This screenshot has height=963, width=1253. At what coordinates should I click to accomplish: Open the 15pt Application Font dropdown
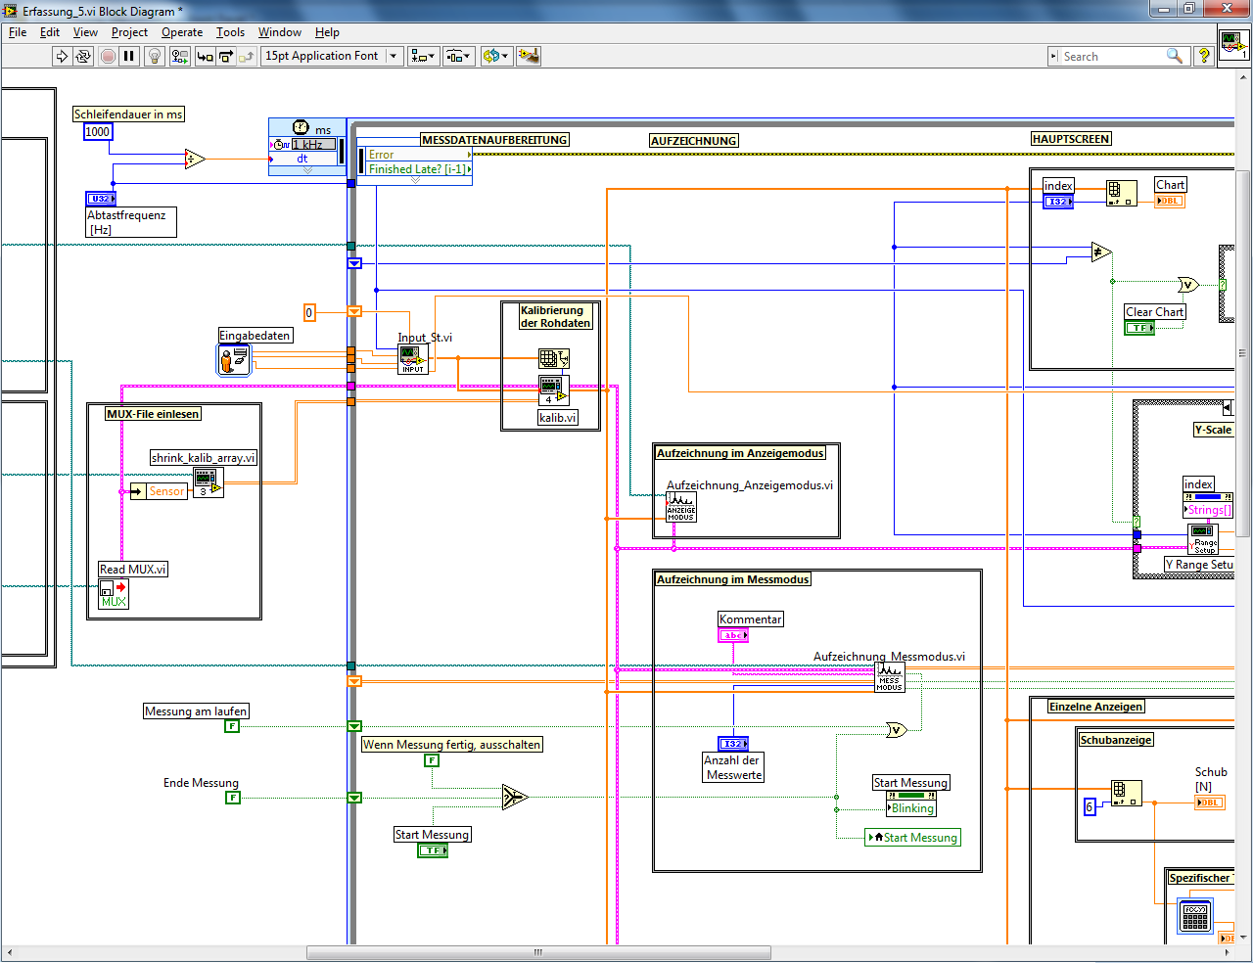tap(333, 57)
